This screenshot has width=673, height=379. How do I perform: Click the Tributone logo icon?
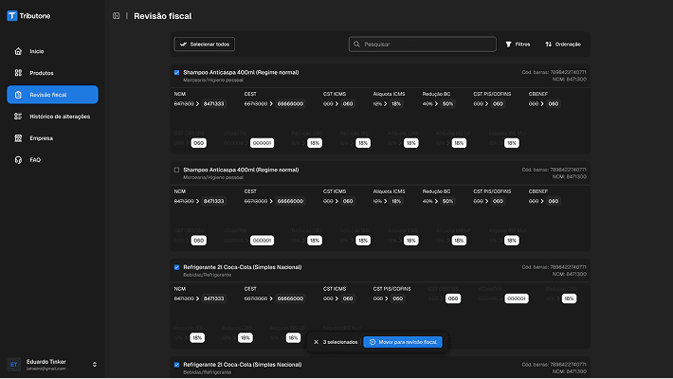click(x=12, y=16)
